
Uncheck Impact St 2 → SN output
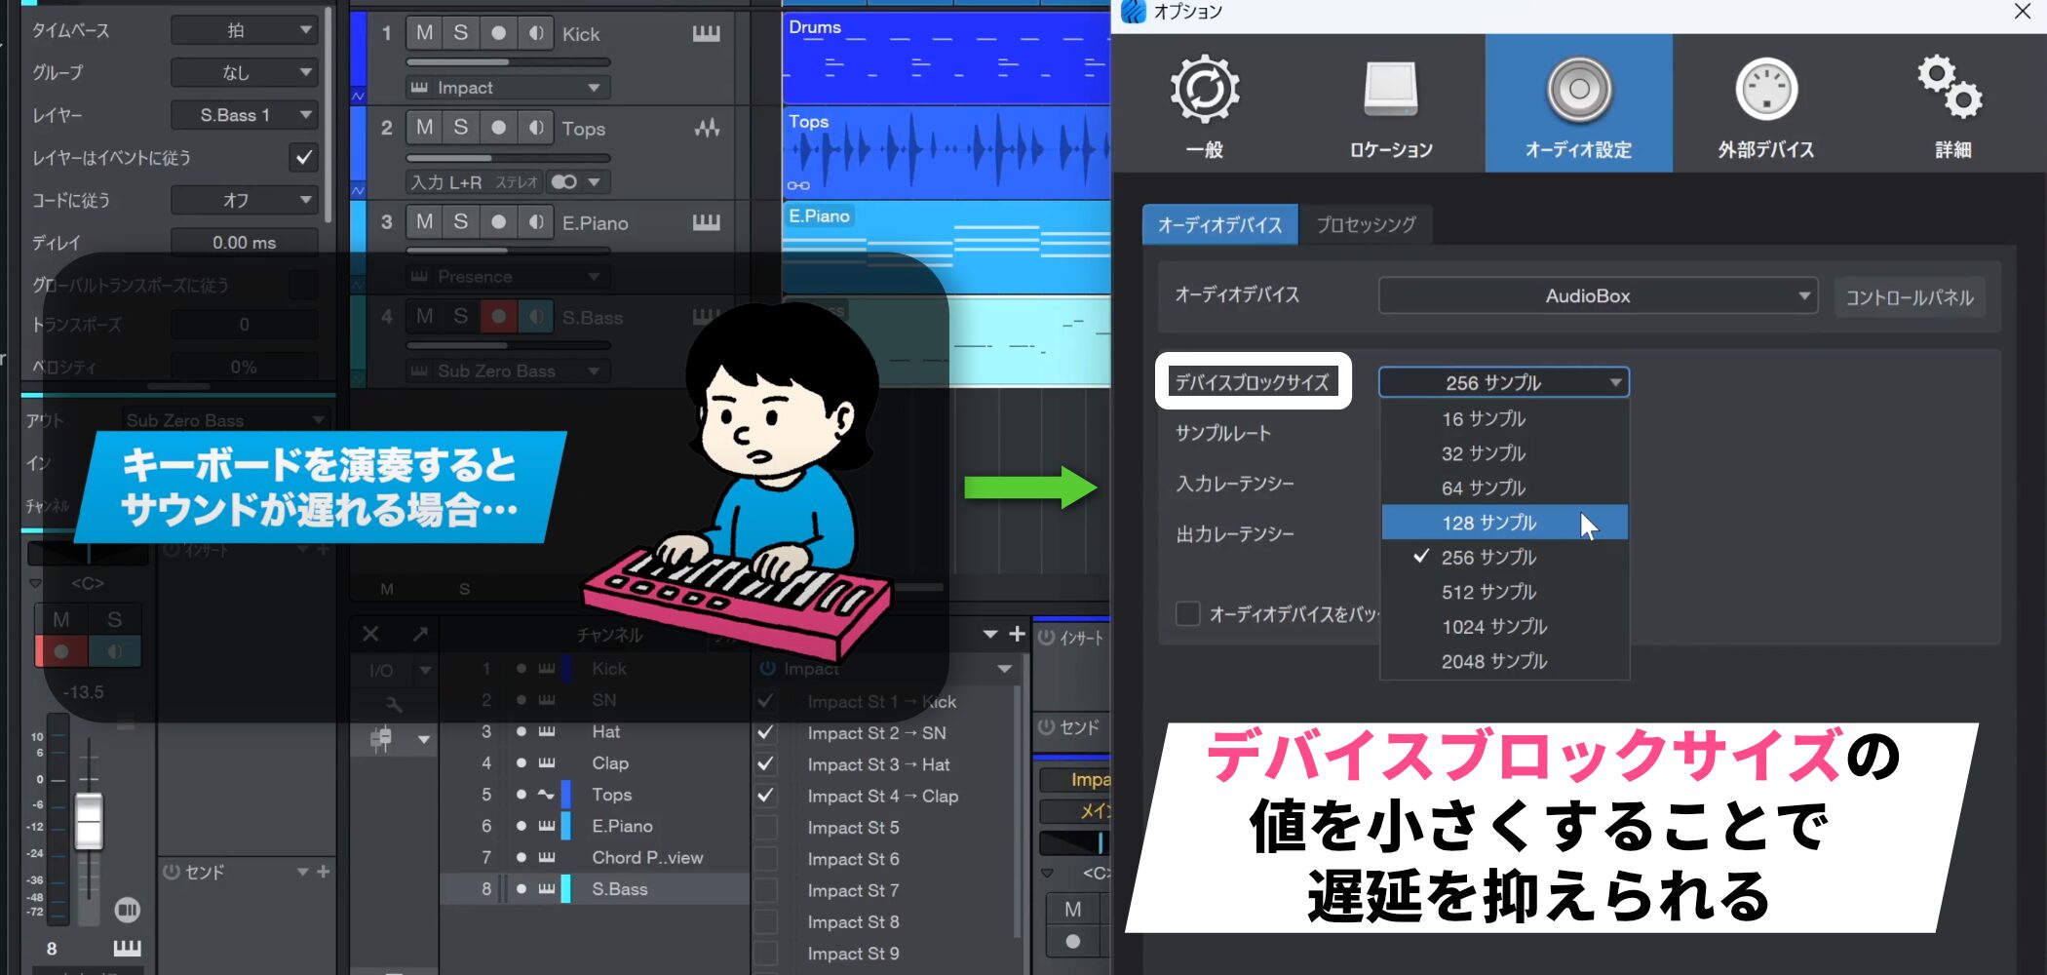766,732
